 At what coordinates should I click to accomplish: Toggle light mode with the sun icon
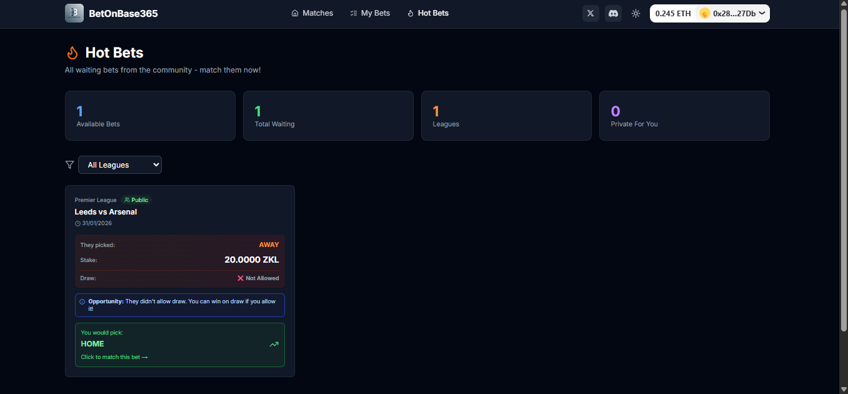pyautogui.click(x=636, y=13)
